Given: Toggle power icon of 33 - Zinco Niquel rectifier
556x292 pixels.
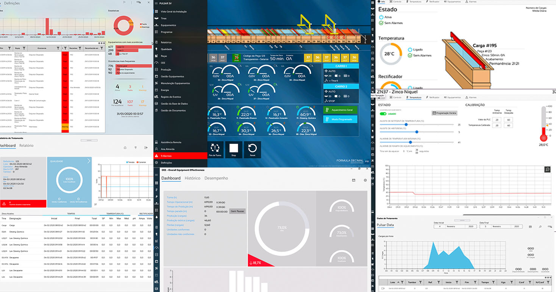Looking at the screenshot, I should (275, 66).
